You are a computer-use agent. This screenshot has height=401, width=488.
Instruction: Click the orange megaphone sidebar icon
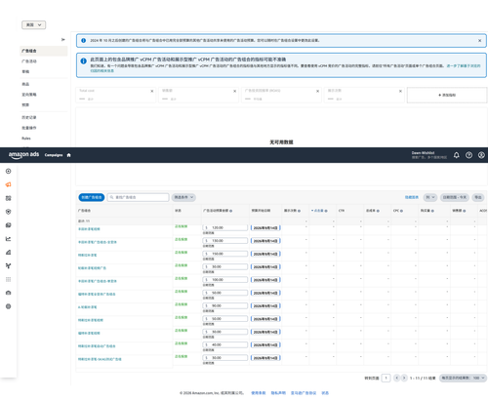coord(9,184)
